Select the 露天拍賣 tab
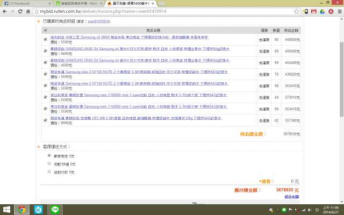This screenshot has width=344, height=215. (x=131, y=4)
